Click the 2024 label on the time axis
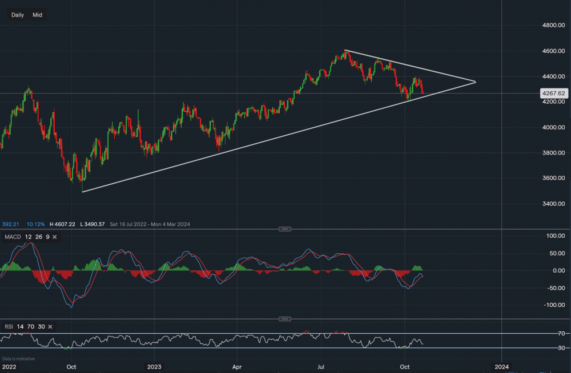The height and width of the screenshot is (373, 571). point(501,366)
